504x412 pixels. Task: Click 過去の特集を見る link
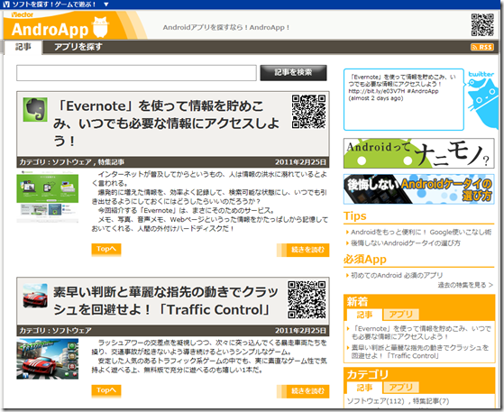tap(465, 285)
